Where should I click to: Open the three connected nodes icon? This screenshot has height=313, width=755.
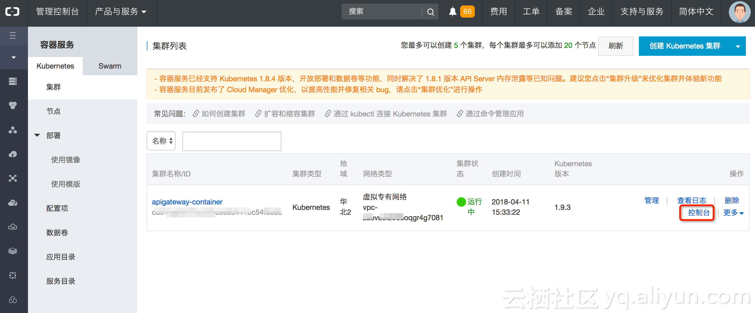13,130
